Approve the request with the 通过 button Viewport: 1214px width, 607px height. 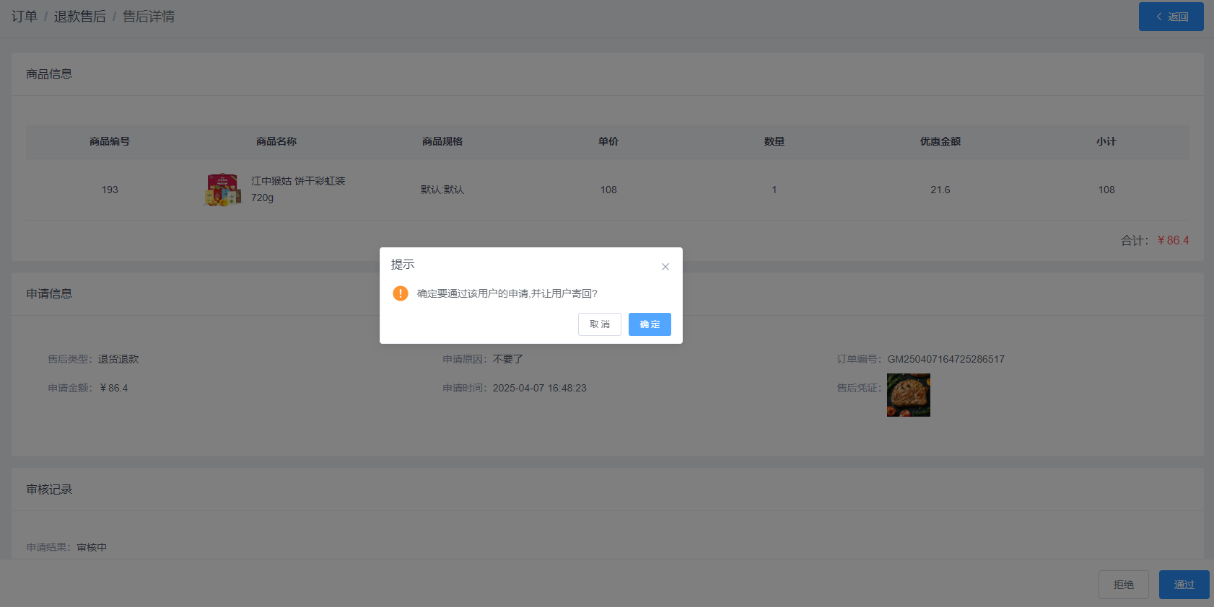coord(1184,585)
